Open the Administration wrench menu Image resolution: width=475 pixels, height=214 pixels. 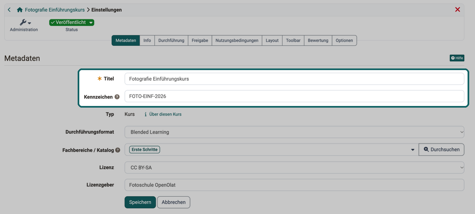click(x=25, y=22)
